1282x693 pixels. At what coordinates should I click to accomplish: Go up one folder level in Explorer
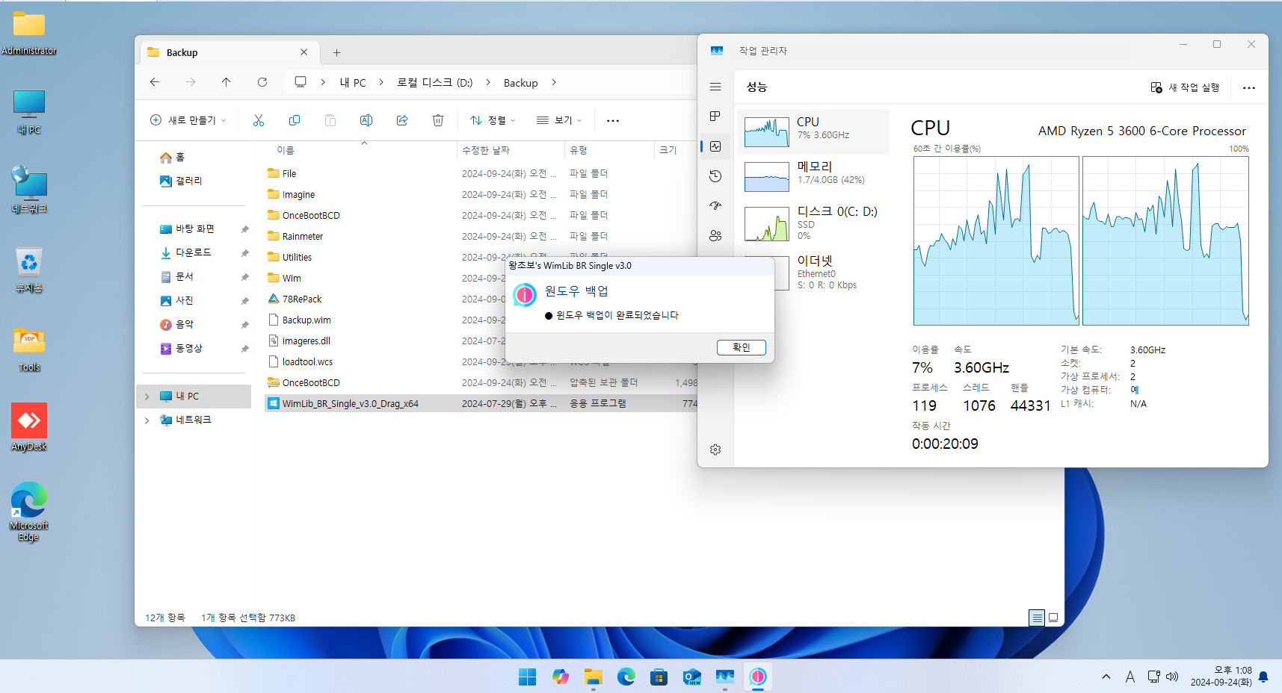(x=226, y=82)
